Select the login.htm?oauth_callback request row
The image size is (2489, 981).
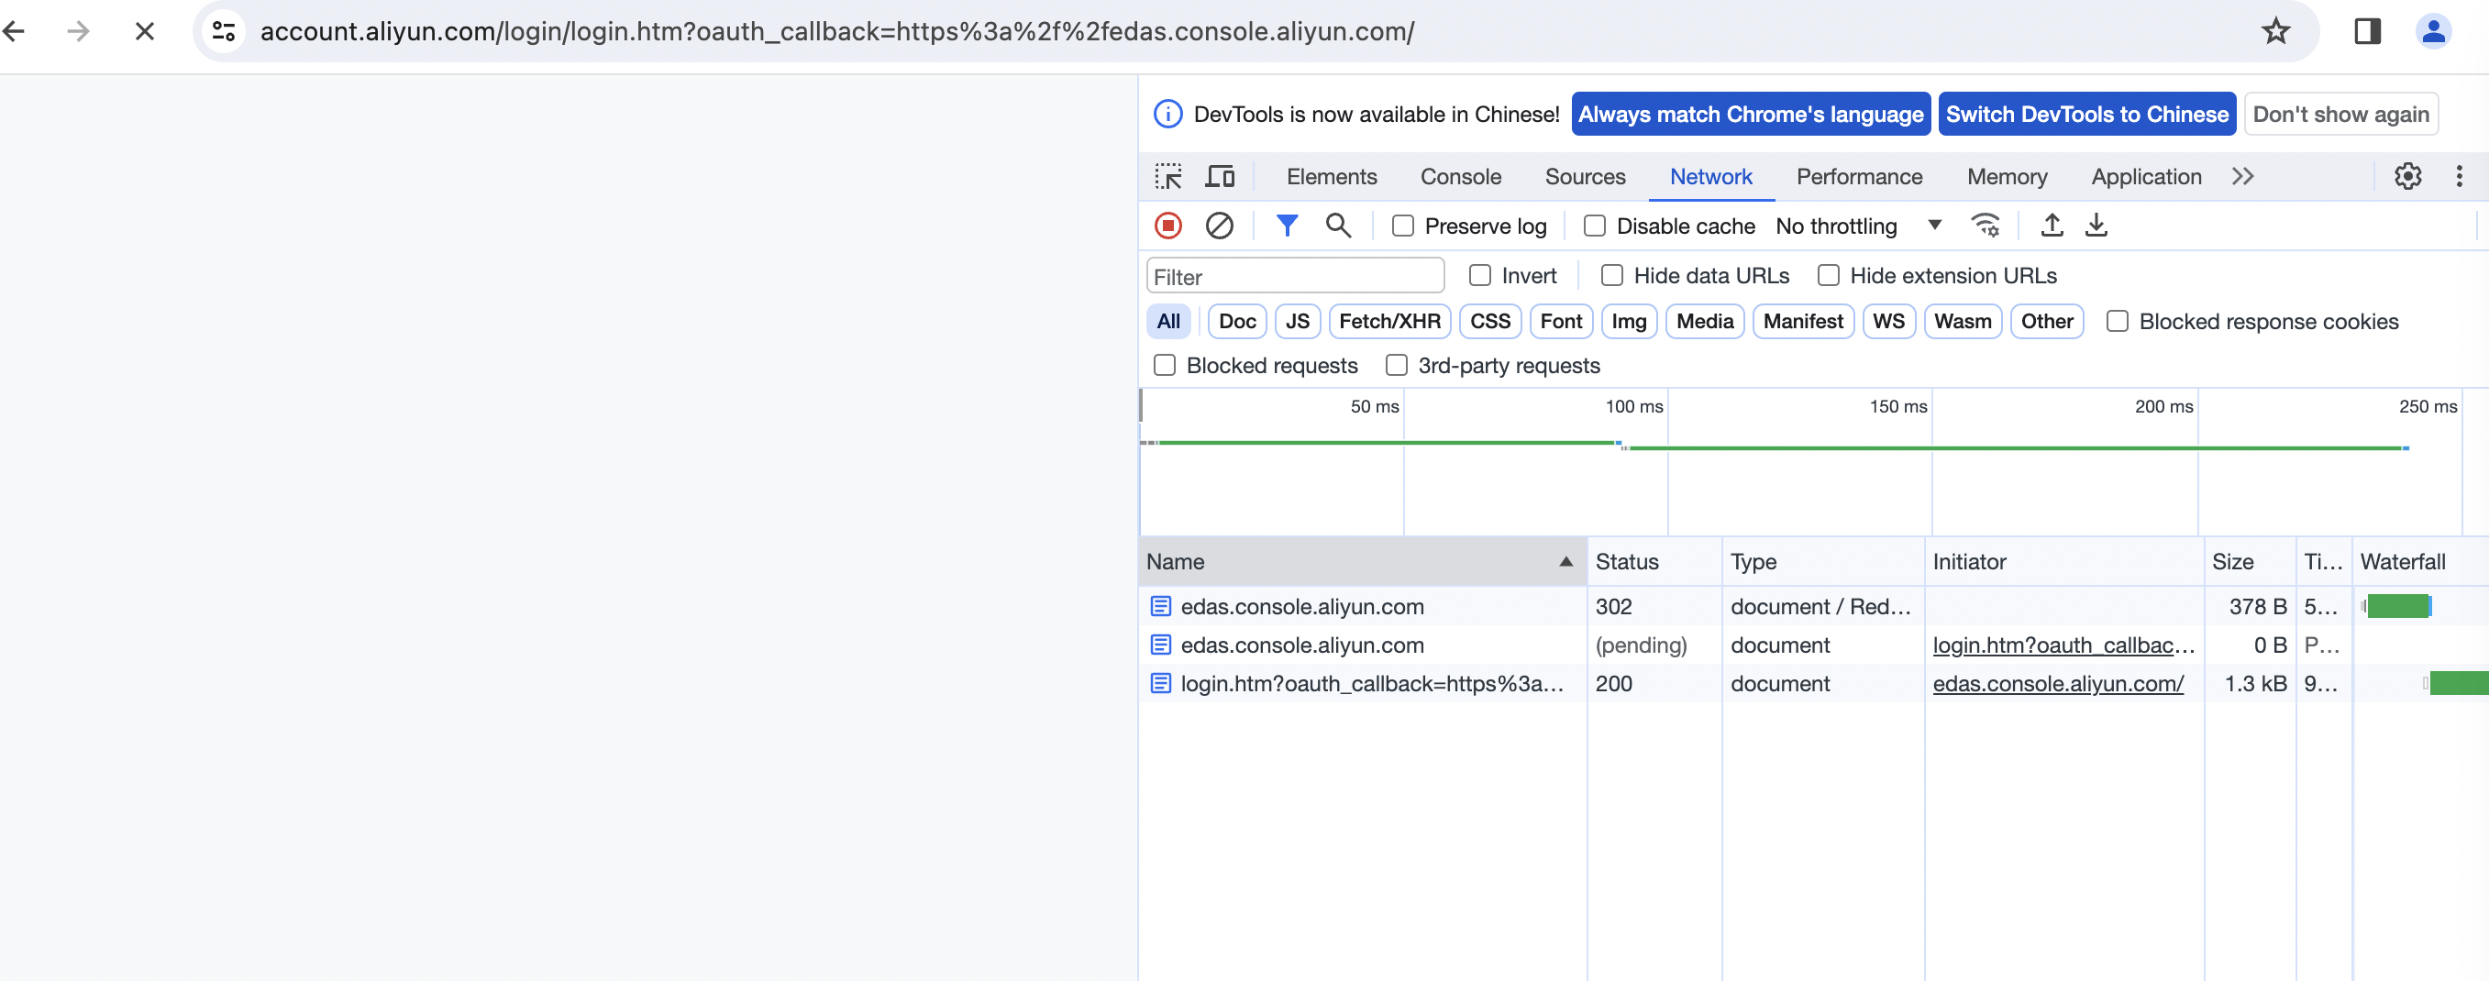[x=1812, y=684]
